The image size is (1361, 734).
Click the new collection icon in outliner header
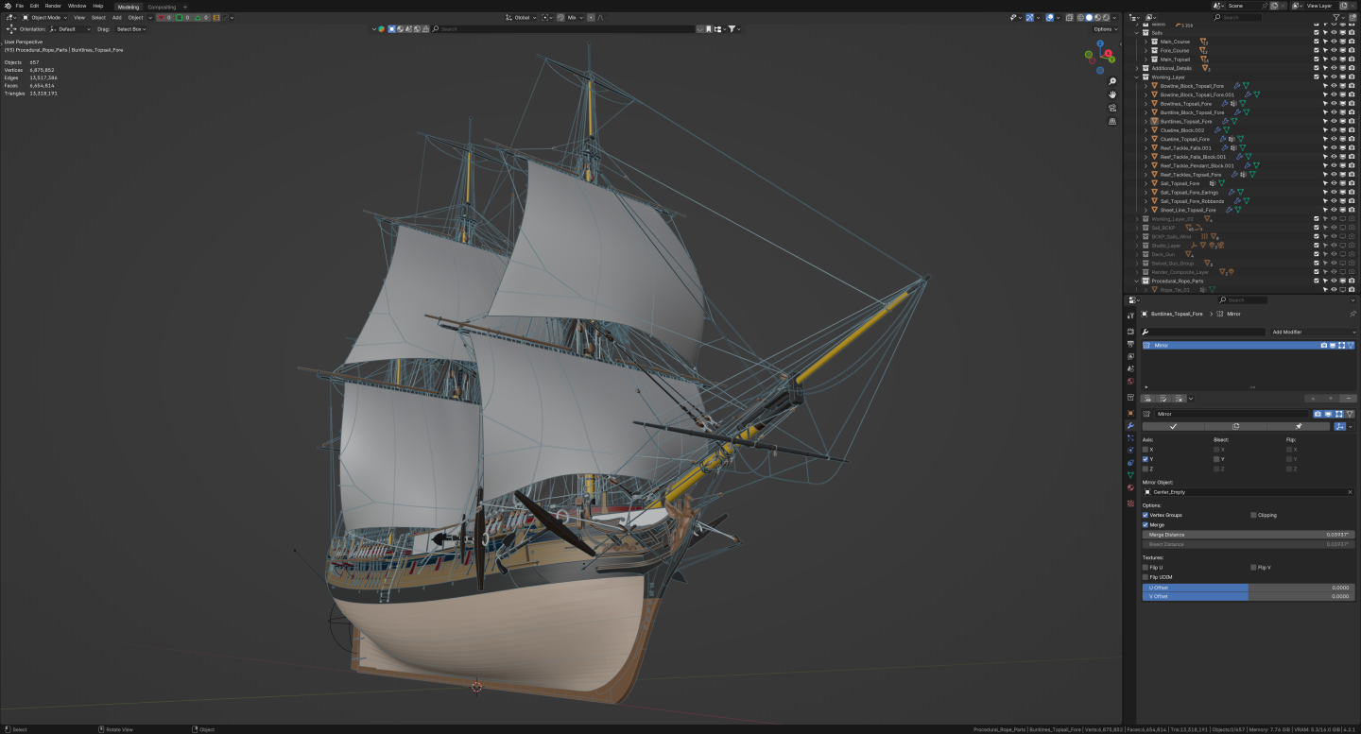1351,17
